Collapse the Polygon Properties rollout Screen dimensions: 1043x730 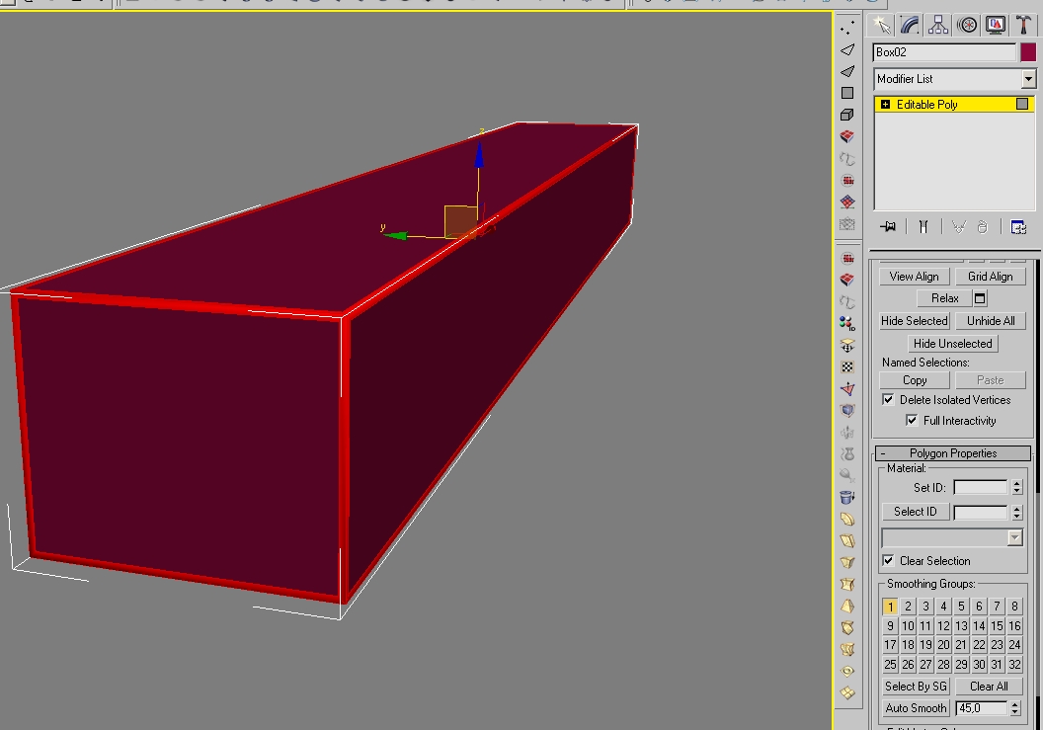[953, 453]
